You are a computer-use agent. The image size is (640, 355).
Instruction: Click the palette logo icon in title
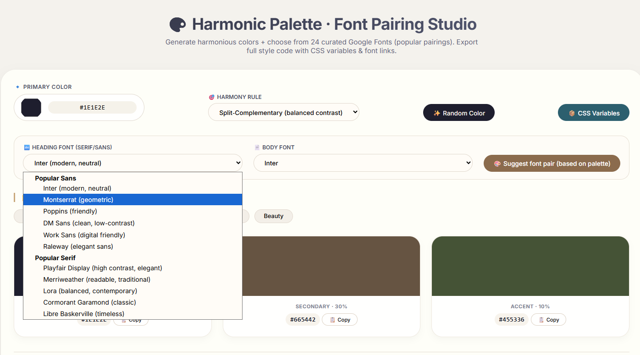pos(177,24)
